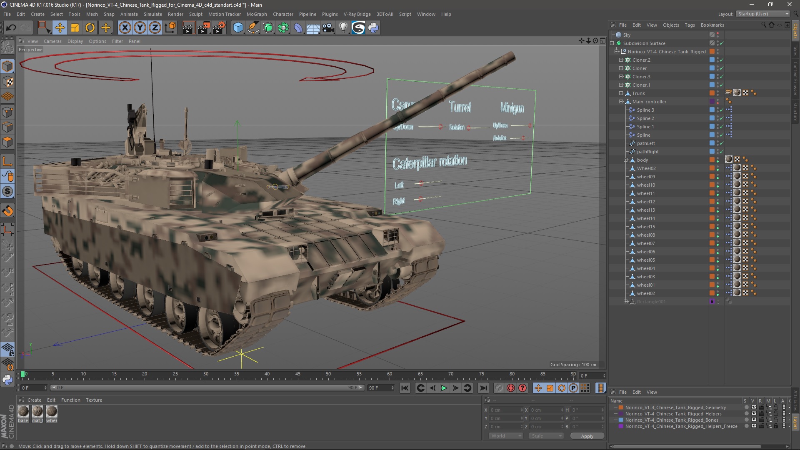This screenshot has height=450, width=800.
Task: Click frame 45 on the timeline ruler
Action: point(297,374)
